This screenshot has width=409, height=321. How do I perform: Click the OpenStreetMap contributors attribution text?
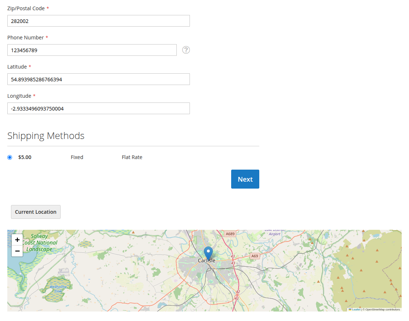382,310
